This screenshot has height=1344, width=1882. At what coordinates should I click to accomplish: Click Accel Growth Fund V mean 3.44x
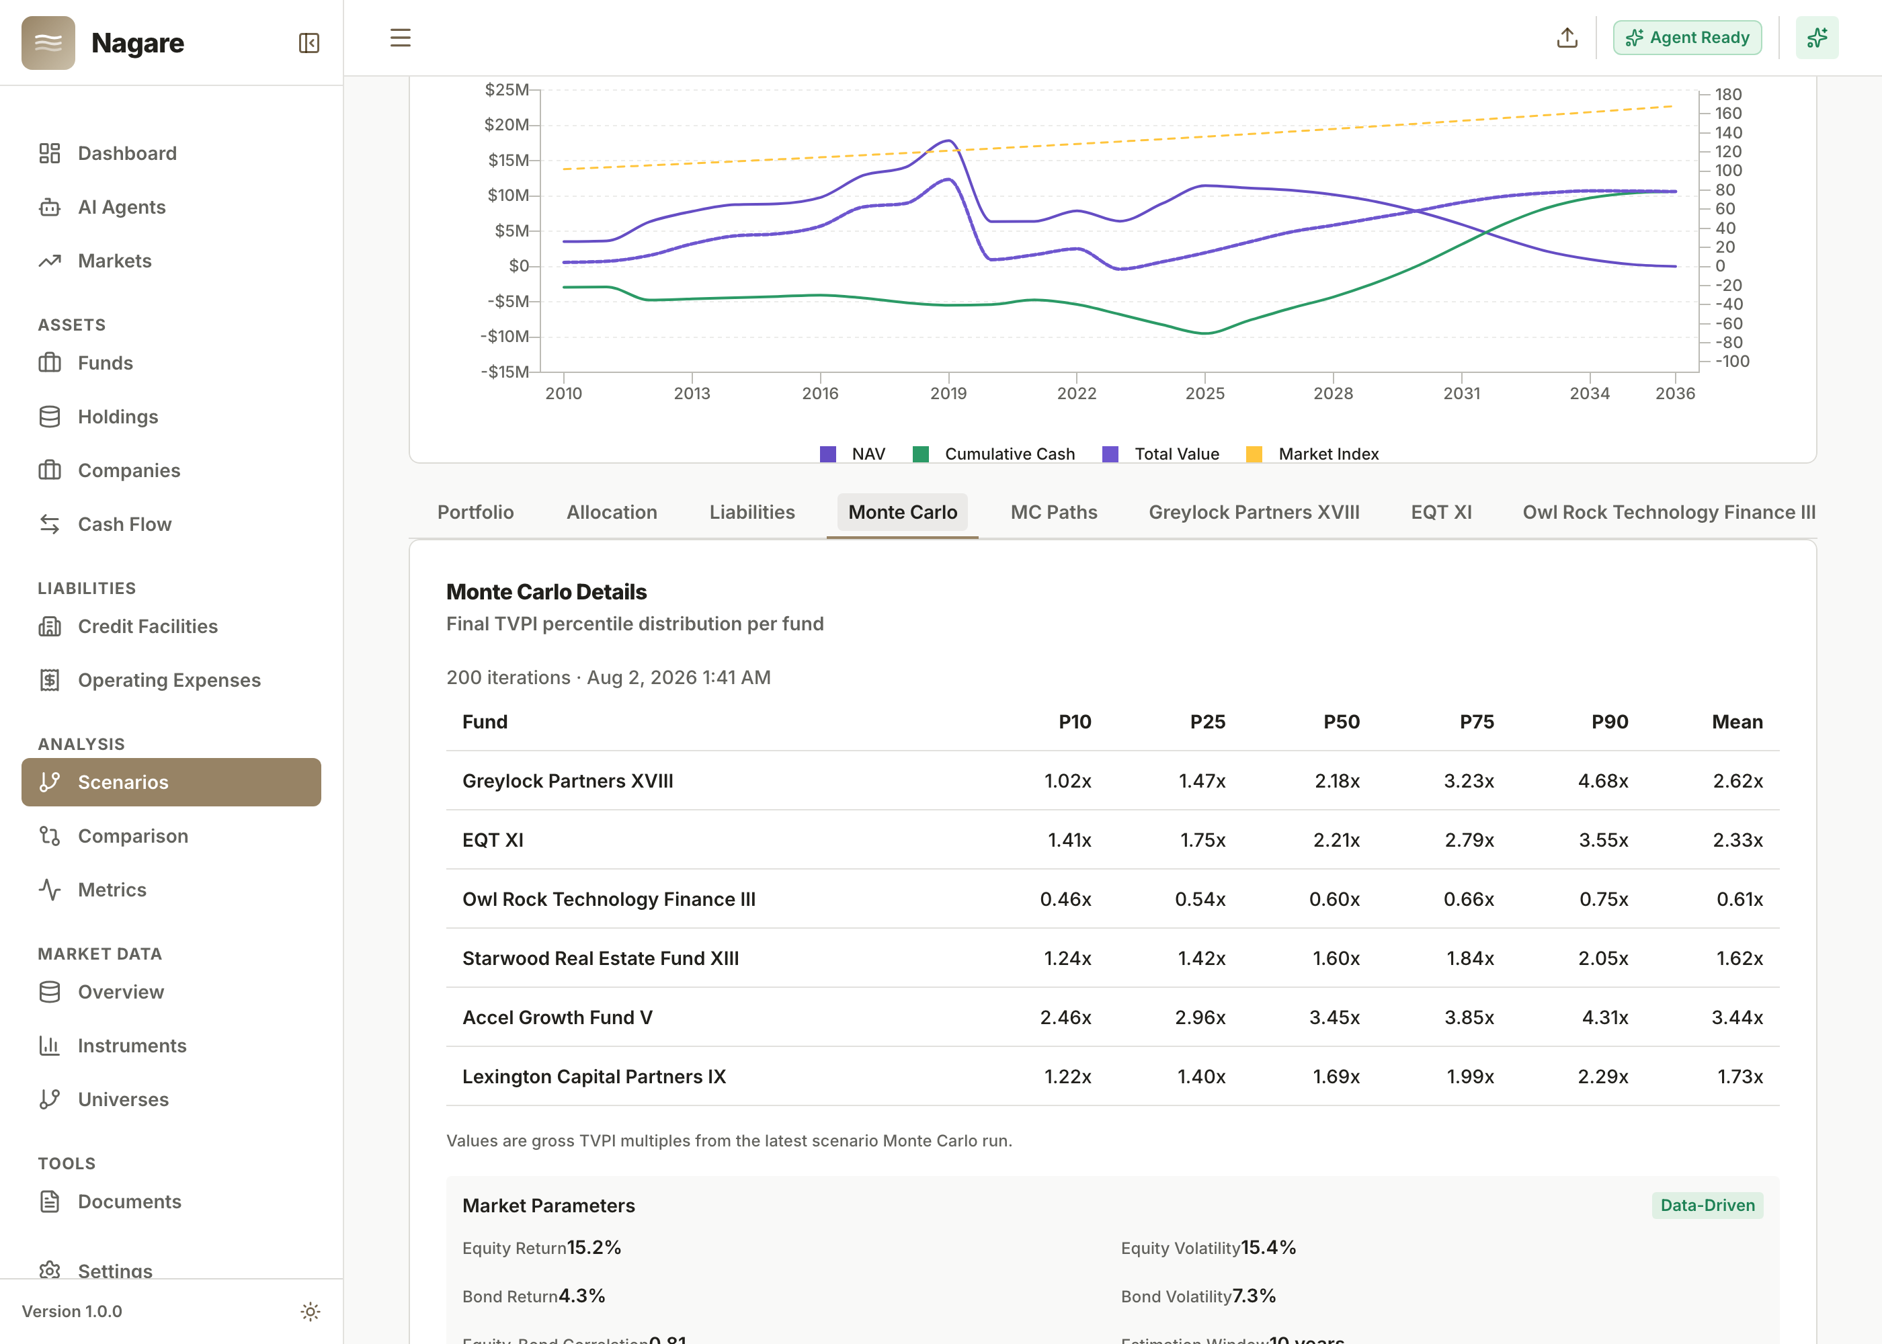coord(1737,1017)
